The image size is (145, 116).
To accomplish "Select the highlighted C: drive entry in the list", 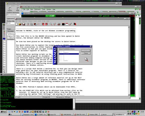I will pyautogui.click(x=69, y=54).
